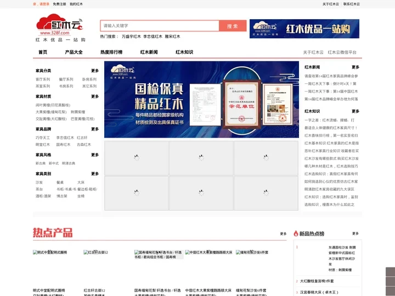
Task: Open the 产品大全 navigation tab
Action: 74,52
